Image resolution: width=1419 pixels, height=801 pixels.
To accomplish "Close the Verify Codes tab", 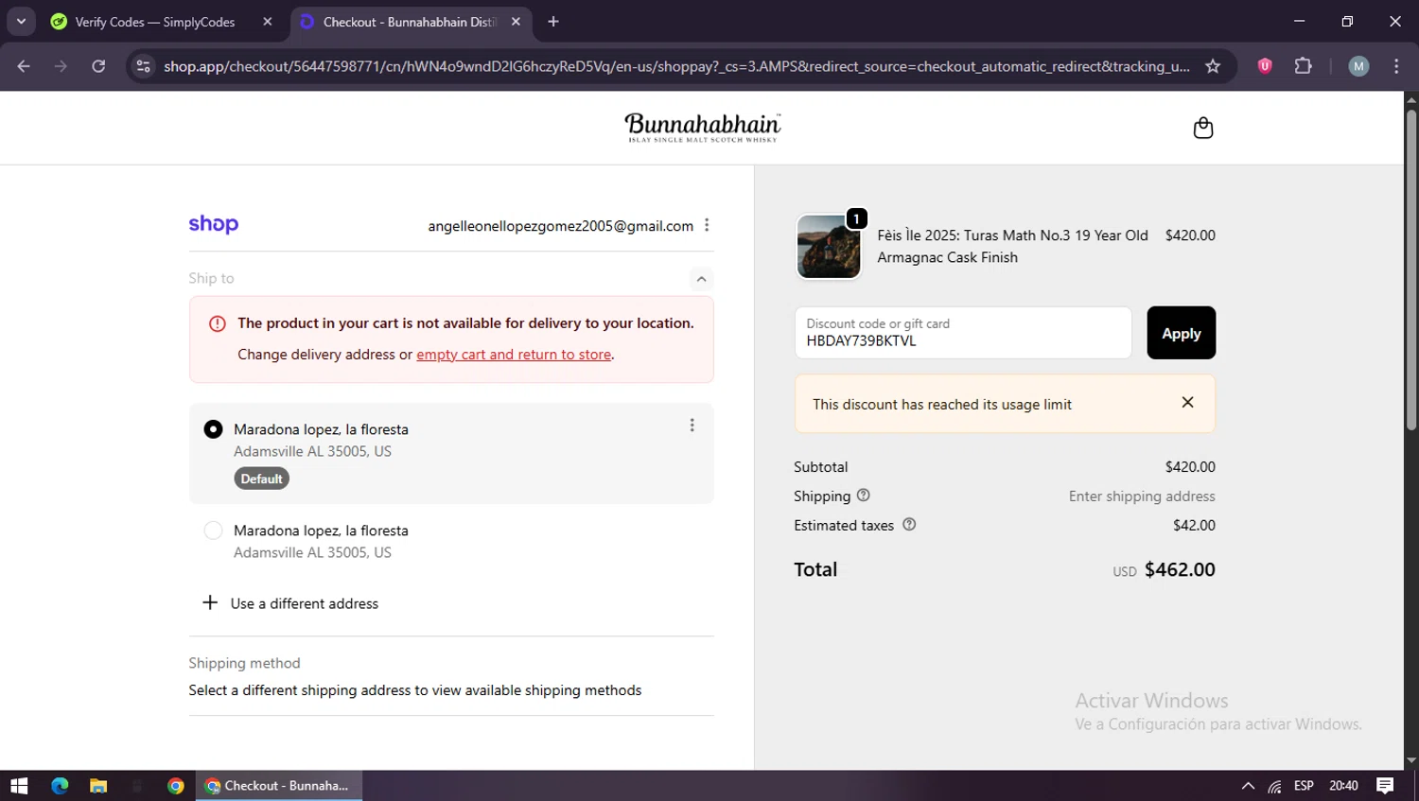I will (268, 22).
